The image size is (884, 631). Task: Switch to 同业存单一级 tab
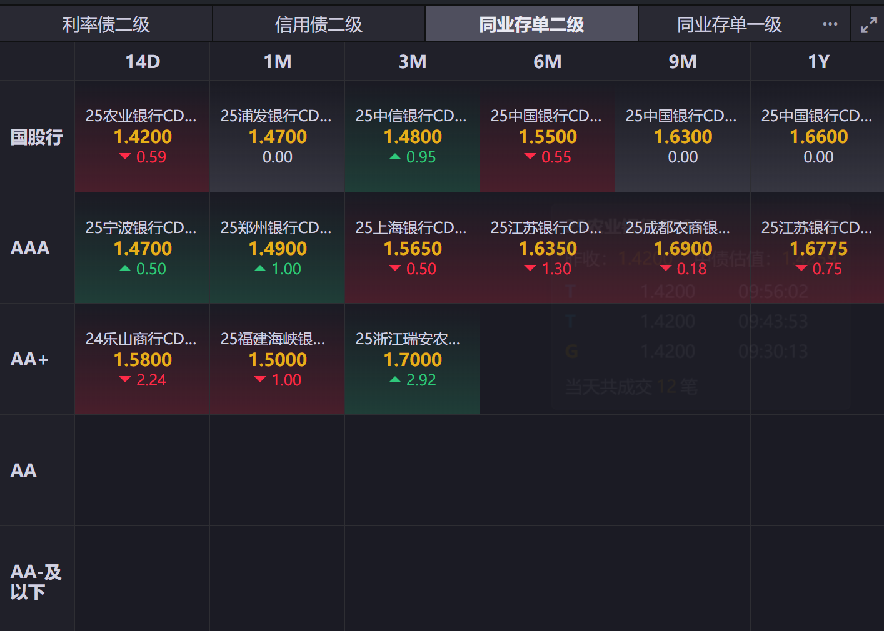pos(730,24)
